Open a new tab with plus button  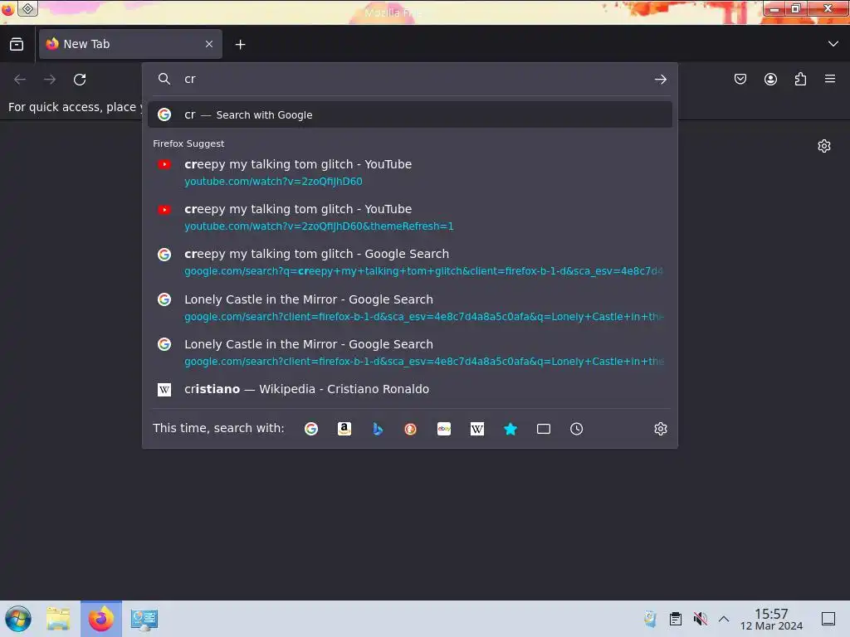click(240, 45)
